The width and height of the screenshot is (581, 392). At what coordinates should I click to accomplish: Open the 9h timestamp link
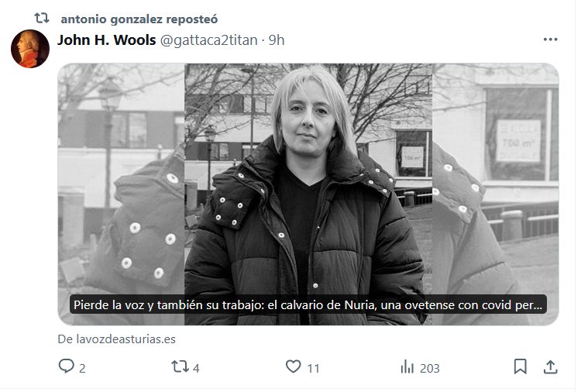pyautogui.click(x=277, y=40)
